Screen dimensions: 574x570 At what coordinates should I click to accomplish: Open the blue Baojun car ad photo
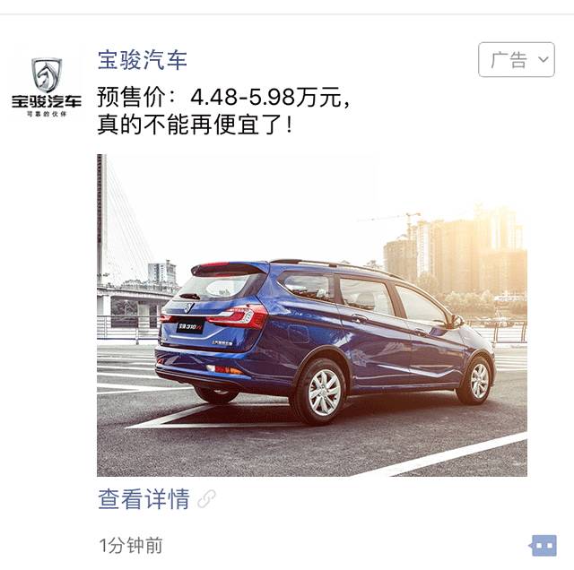click(312, 315)
